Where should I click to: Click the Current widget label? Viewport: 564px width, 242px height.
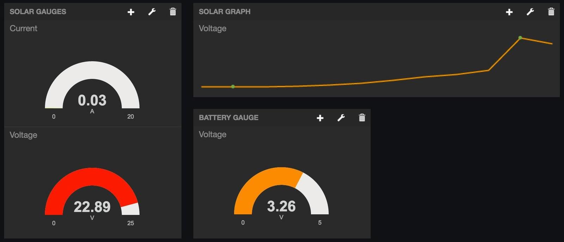tap(23, 28)
